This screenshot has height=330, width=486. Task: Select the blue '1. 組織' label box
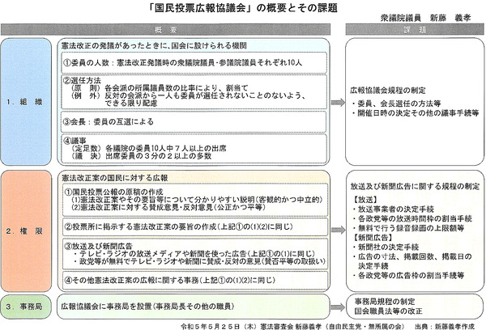26,102
